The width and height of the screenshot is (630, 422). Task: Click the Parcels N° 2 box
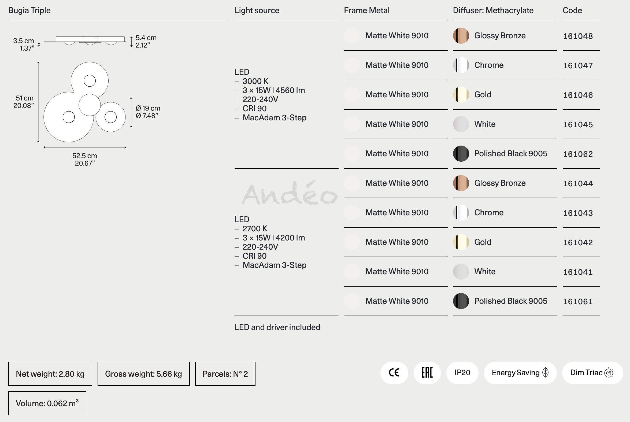coord(225,374)
